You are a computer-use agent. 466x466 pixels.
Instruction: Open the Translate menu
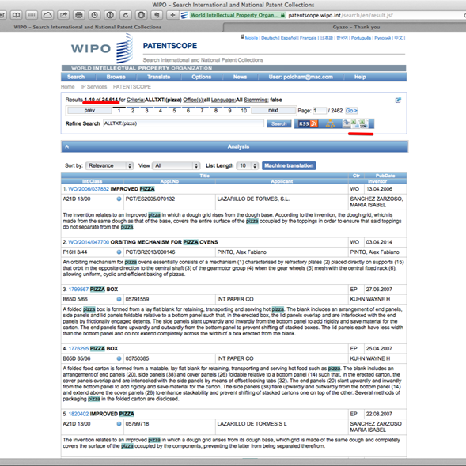click(159, 77)
